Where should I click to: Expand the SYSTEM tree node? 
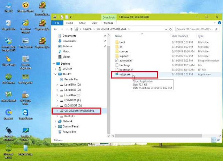tap(55, 69)
